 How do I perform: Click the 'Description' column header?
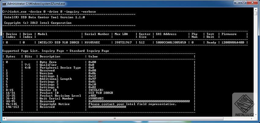point(50,56)
